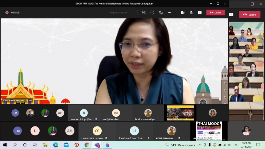
Task: Click the Share content icon
Action: (200, 12)
